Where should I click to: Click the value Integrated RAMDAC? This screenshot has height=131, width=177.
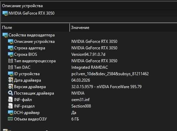point(90,67)
